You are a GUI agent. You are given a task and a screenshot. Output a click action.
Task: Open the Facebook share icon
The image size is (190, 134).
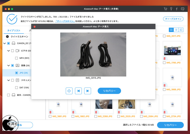click(177, 9)
